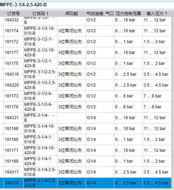
Task: Click order code MPPE-3-1/2-10-420-B
Action: 40,53
